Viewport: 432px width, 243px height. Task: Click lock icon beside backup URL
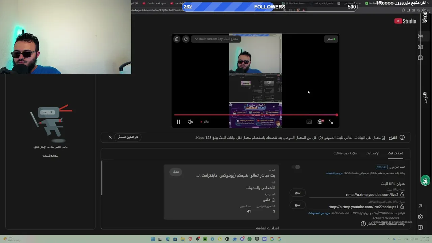tap(402, 207)
